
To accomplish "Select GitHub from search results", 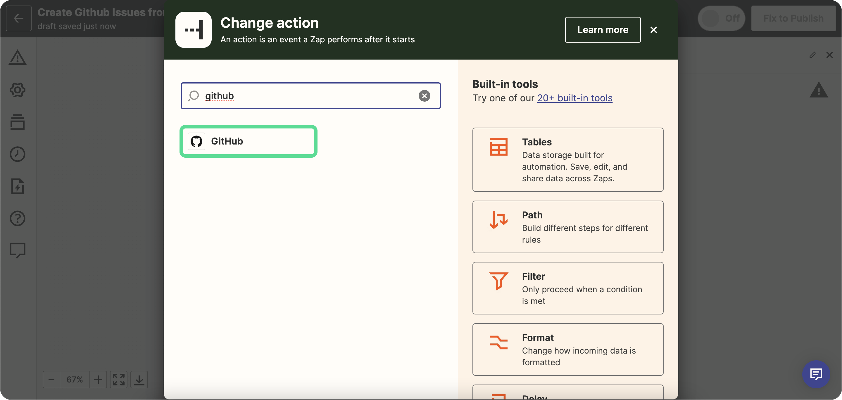I will pyautogui.click(x=249, y=141).
